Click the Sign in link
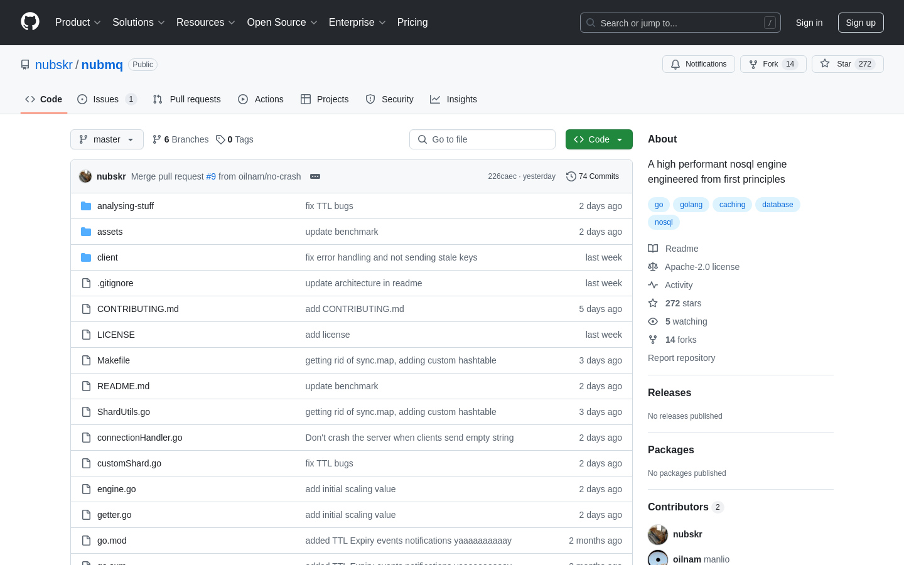This screenshot has height=565, width=904. point(809,23)
